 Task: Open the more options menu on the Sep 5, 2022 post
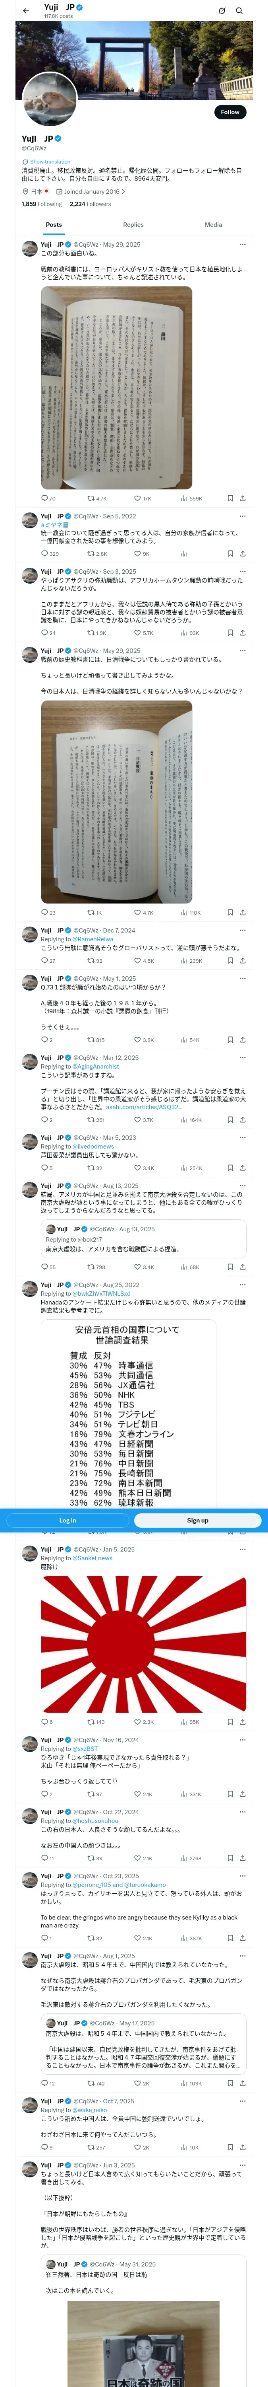click(242, 516)
